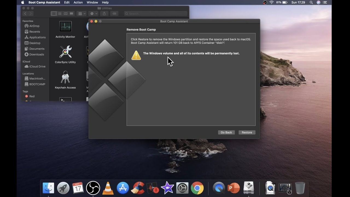Open the Trash from the Dock
Screen dimensions: 350x197
coord(300,188)
